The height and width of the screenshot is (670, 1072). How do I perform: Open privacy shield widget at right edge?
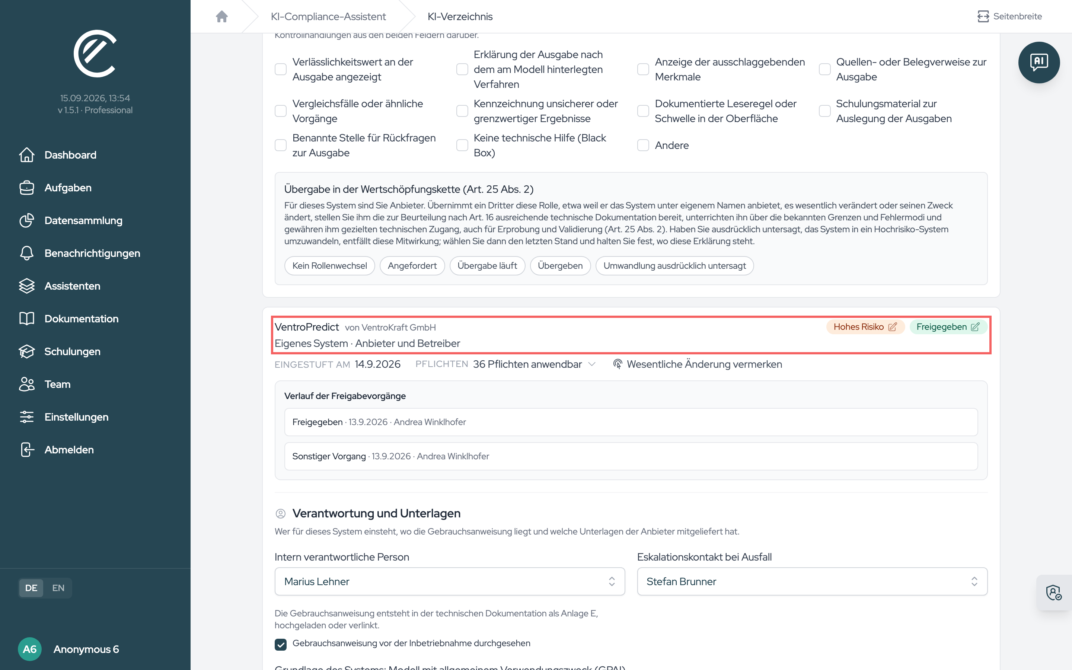1054,593
